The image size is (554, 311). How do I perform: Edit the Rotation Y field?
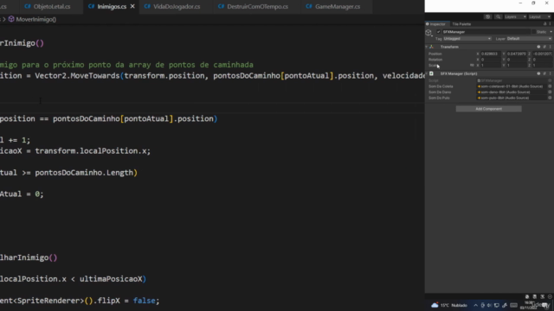click(x=517, y=60)
